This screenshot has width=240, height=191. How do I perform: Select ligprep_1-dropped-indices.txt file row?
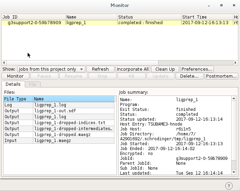click(74, 123)
